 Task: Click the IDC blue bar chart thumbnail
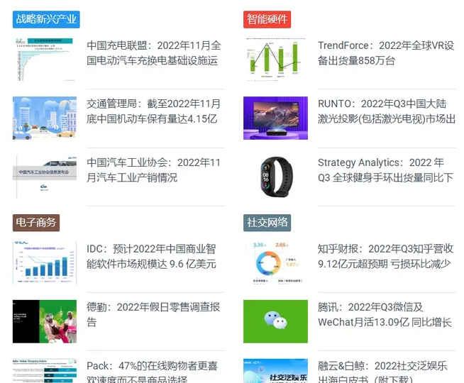pos(45,263)
